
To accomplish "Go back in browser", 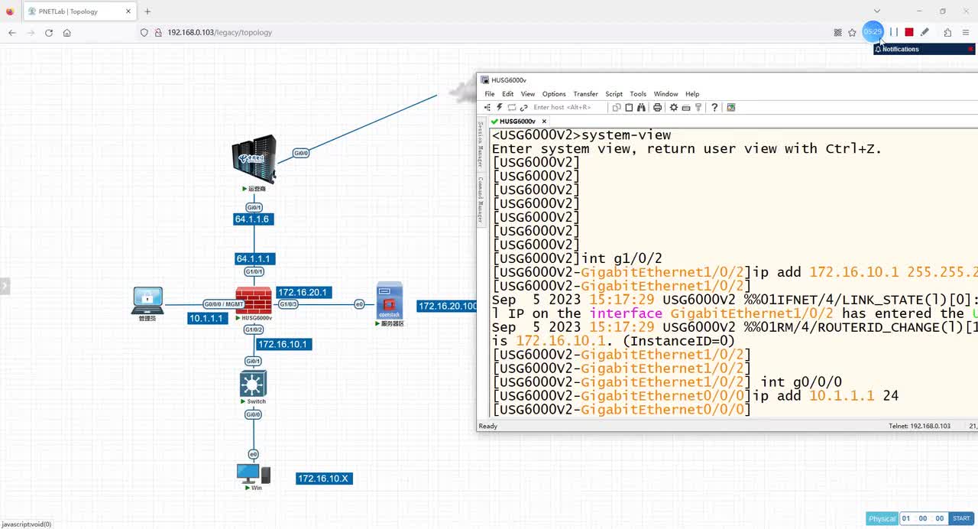I will pyautogui.click(x=12, y=32).
